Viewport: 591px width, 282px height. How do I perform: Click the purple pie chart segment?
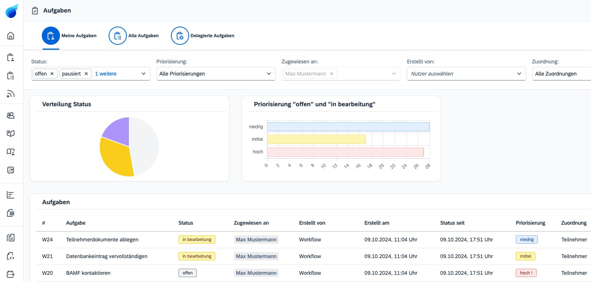click(119, 131)
